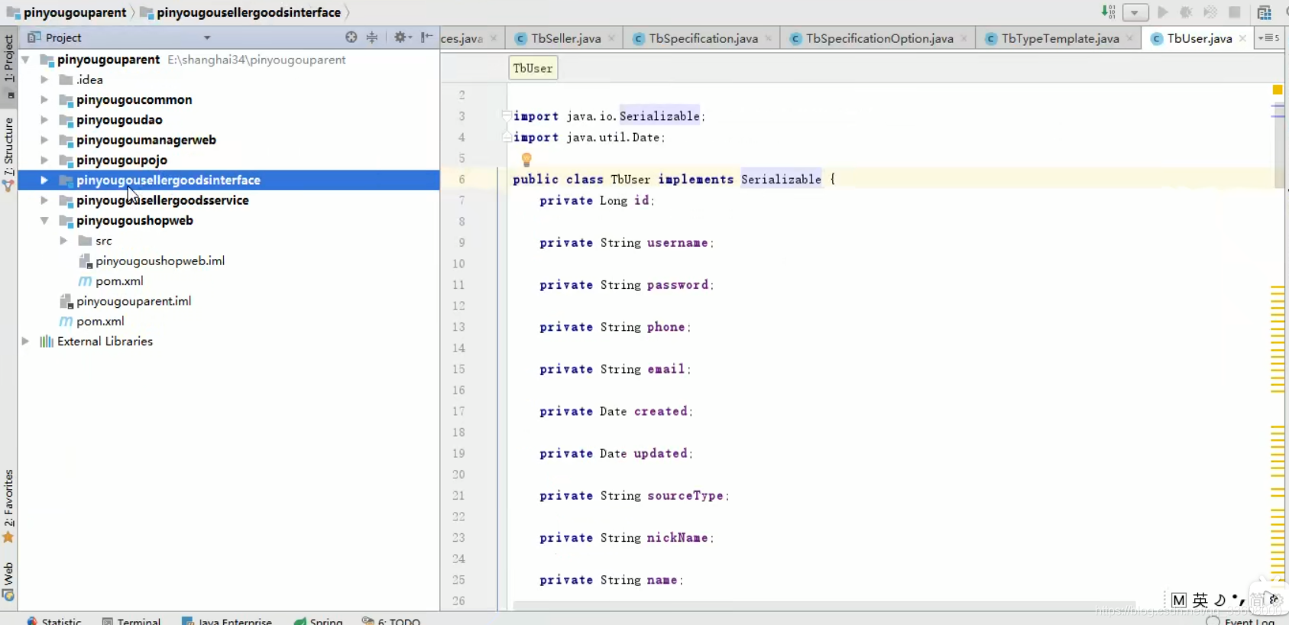Expand External Libraries node
This screenshot has width=1289, height=625.
[25, 342]
